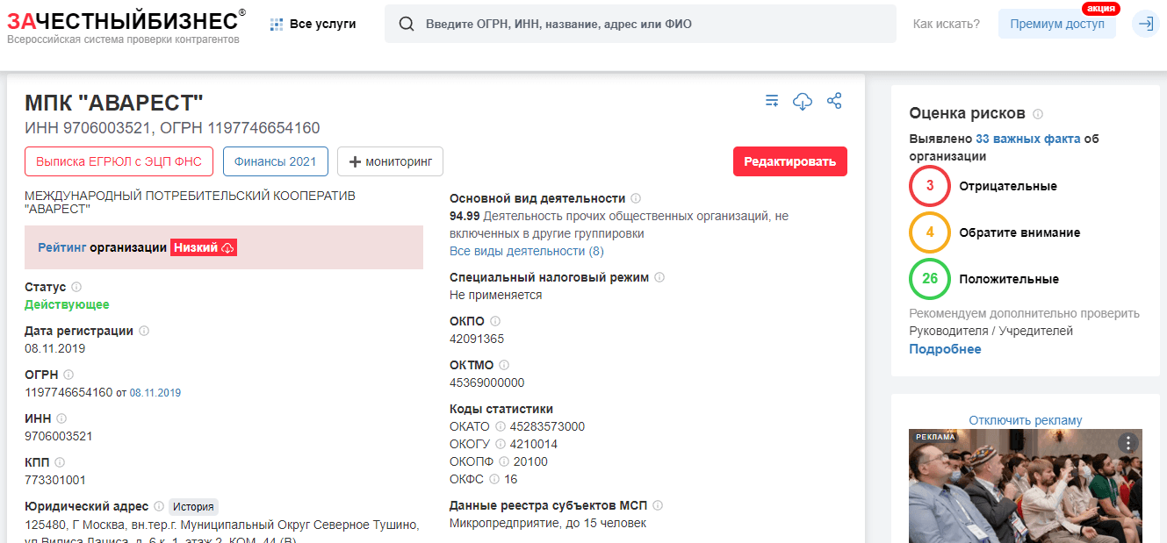Viewport: 1167px width, 543px height.
Task: Click the add-to-list icon near title
Action: (x=772, y=101)
